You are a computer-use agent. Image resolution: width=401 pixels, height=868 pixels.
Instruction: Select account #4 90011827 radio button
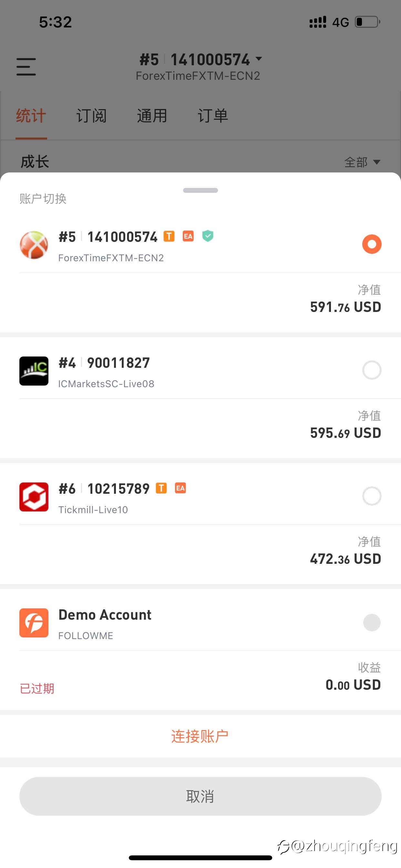click(x=372, y=370)
